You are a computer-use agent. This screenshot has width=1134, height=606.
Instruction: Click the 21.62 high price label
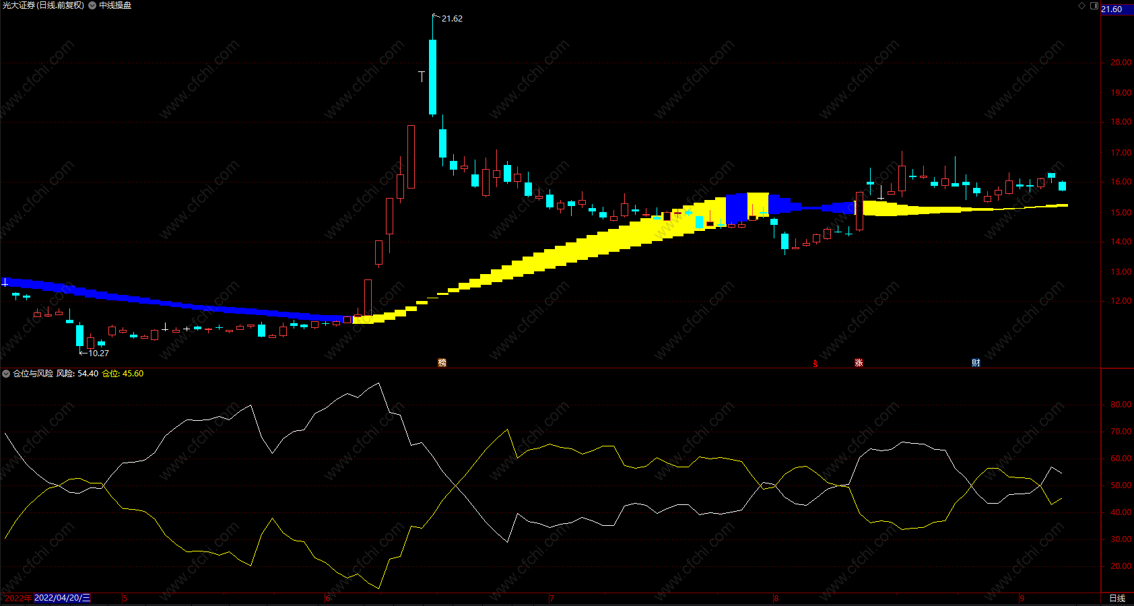(452, 19)
